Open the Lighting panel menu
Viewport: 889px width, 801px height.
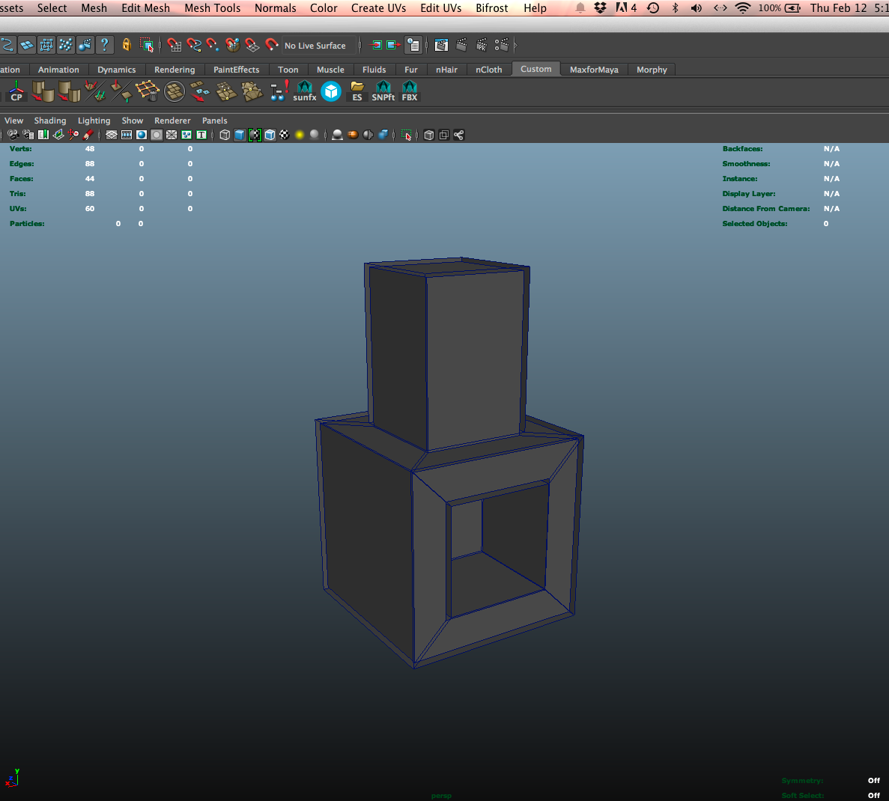pos(94,121)
